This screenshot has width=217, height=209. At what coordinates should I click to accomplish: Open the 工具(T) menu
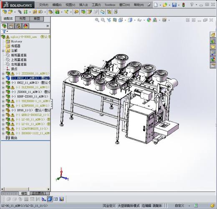(x=96, y=5)
